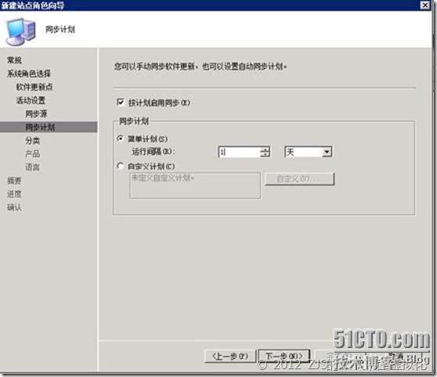This screenshot has height=377, width=437.
Task: Select 摘要 step in sidebar
Action: 14,181
